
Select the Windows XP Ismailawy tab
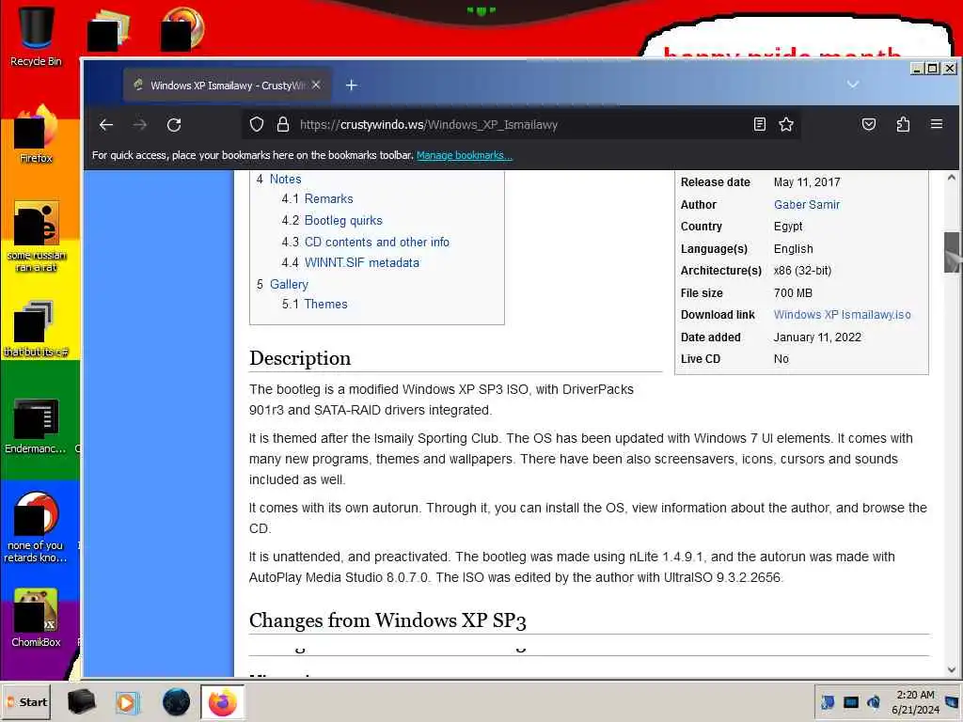[x=228, y=85]
